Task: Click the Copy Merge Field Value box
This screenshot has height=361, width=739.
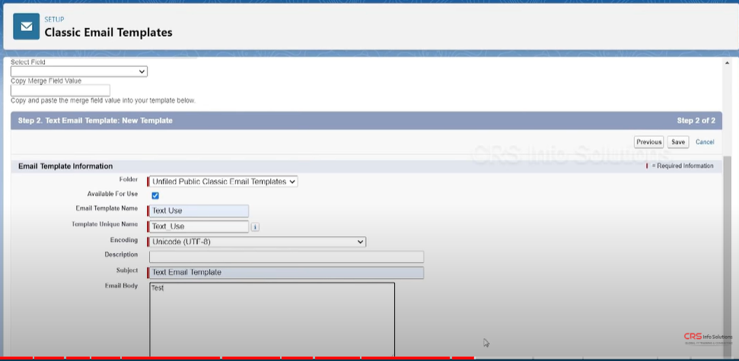Action: coord(60,90)
